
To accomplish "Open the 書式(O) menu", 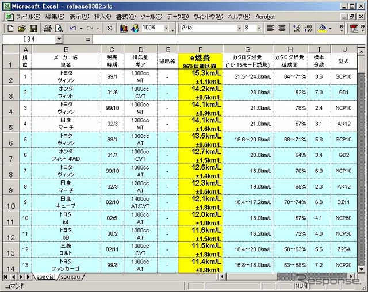I will coord(126,17).
